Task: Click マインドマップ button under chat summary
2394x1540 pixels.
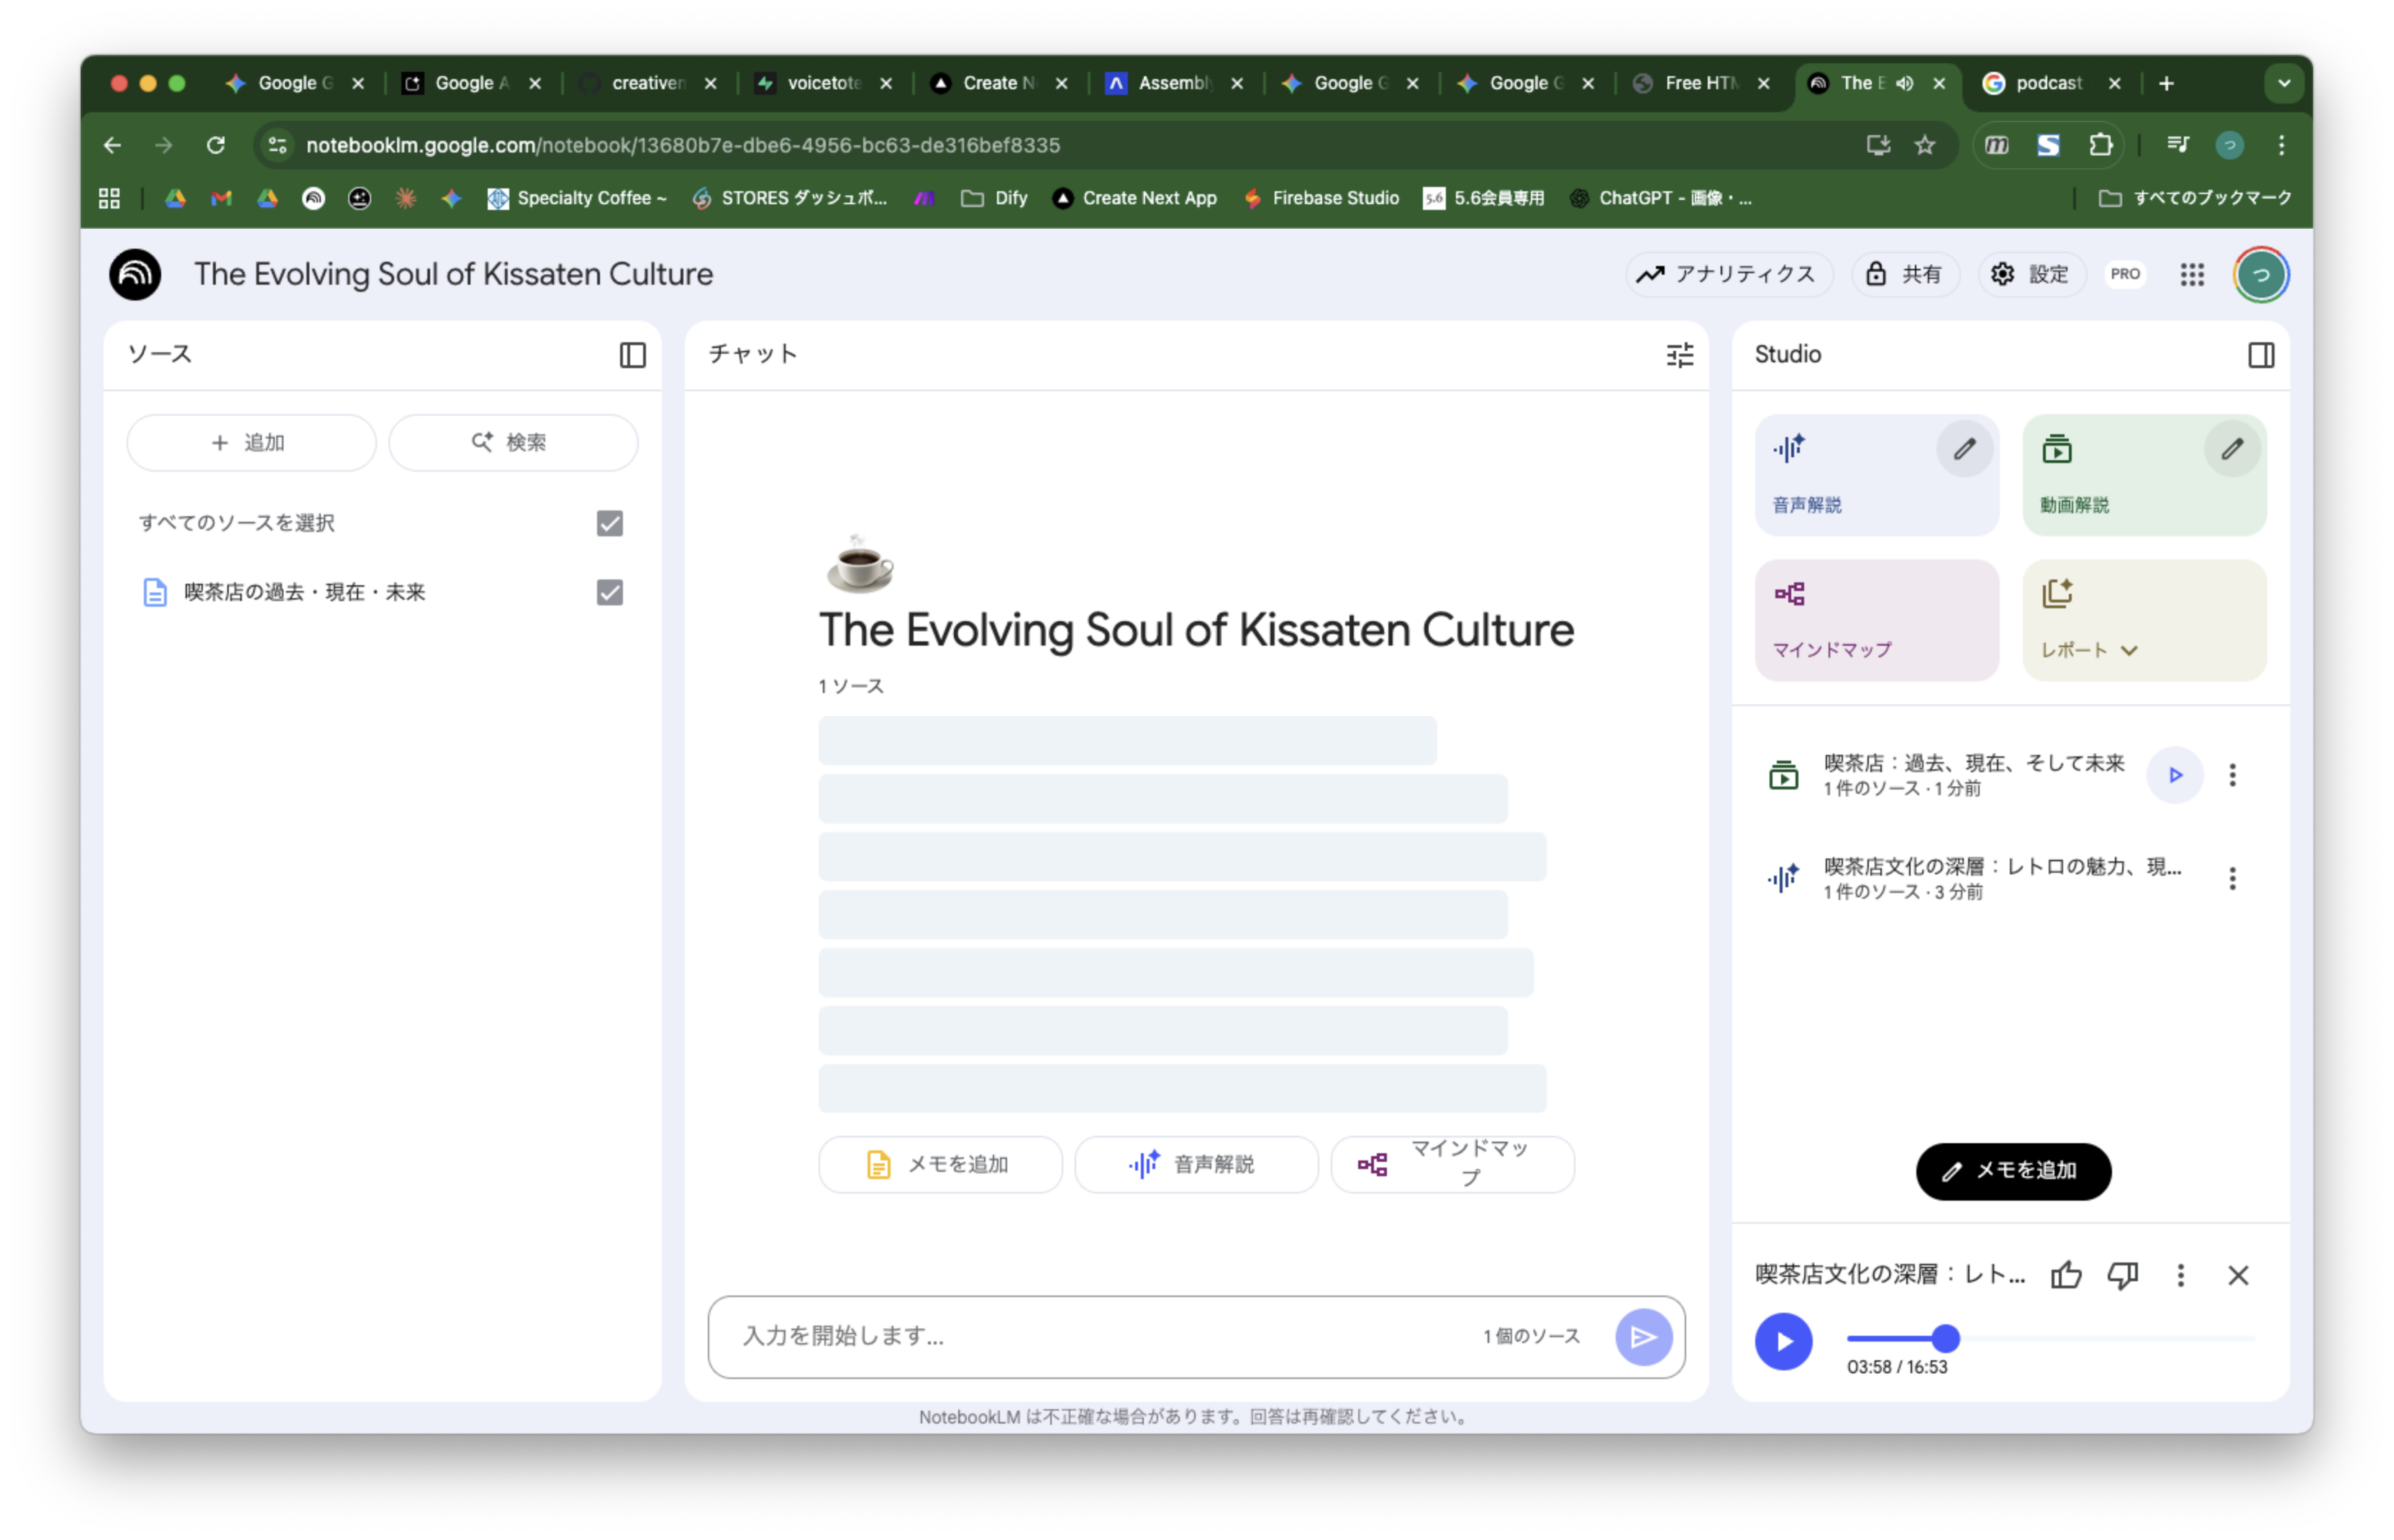Action: tap(1452, 1164)
